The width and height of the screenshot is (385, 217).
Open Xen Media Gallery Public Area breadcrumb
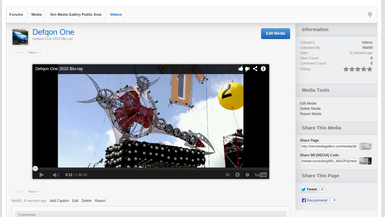pyautogui.click(x=76, y=14)
